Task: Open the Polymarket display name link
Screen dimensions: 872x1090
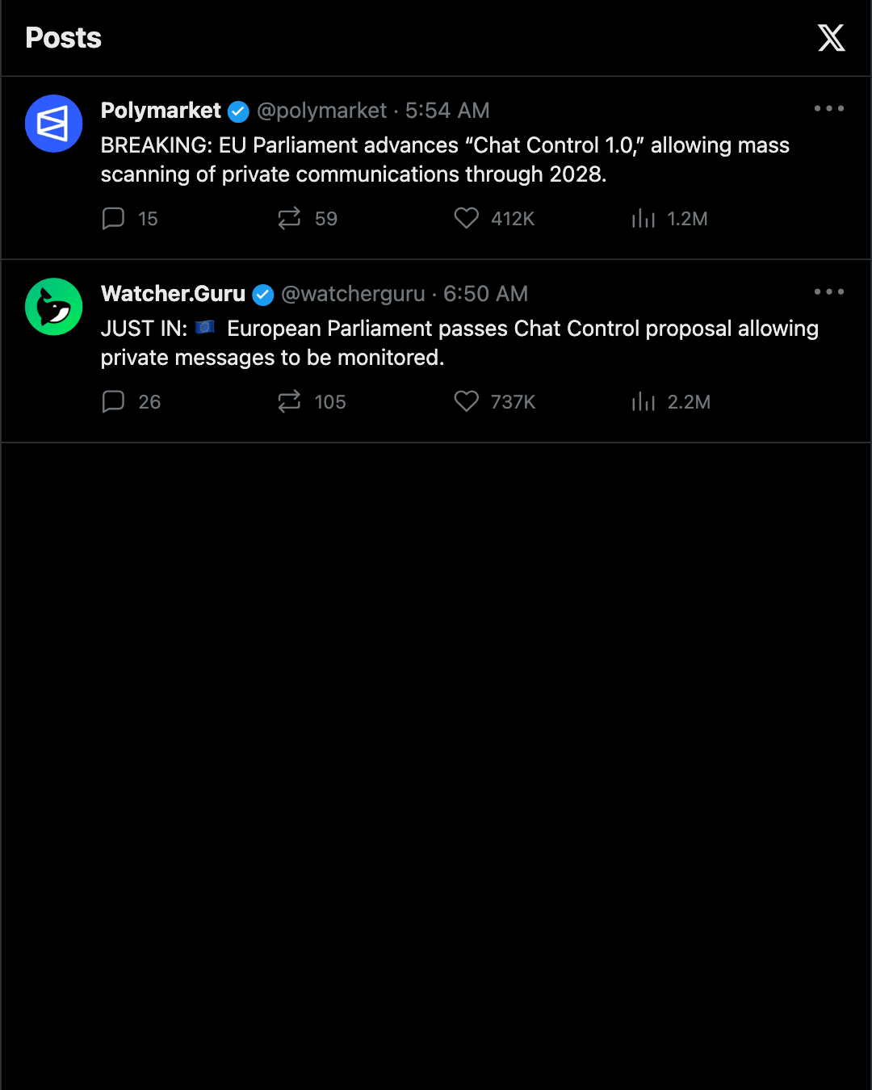Action: 161,111
